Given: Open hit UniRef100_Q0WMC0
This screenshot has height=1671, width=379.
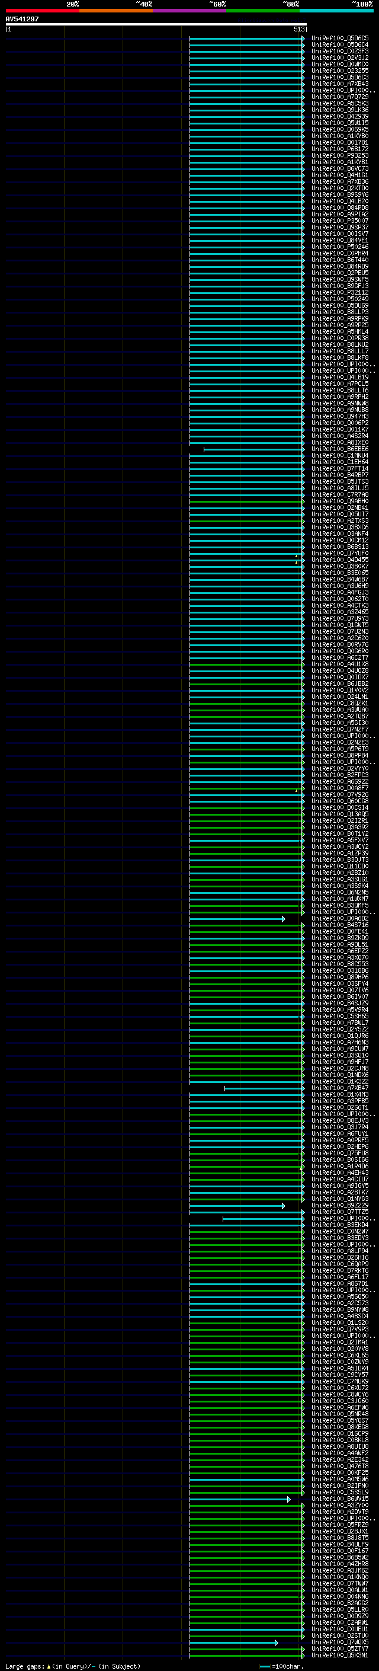Looking at the screenshot, I should pos(339,64).
